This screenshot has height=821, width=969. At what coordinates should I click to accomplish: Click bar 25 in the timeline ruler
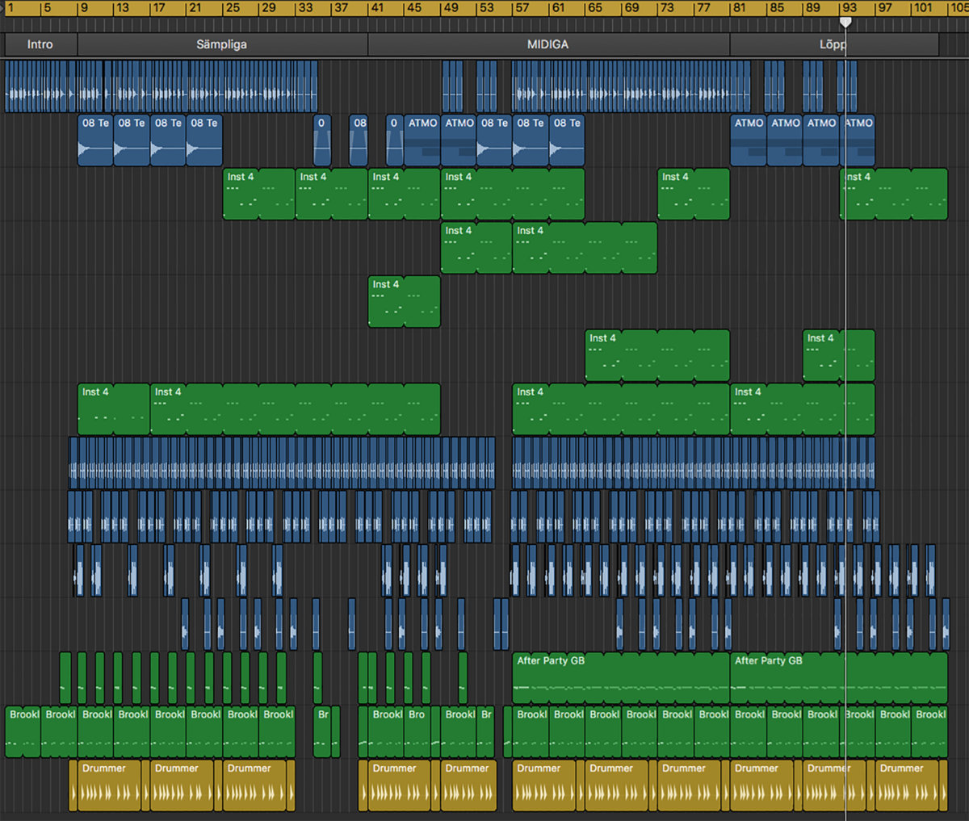[x=233, y=8]
